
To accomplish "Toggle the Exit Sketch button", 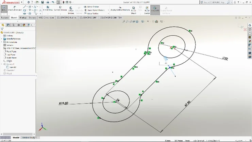I will pos(4,8).
